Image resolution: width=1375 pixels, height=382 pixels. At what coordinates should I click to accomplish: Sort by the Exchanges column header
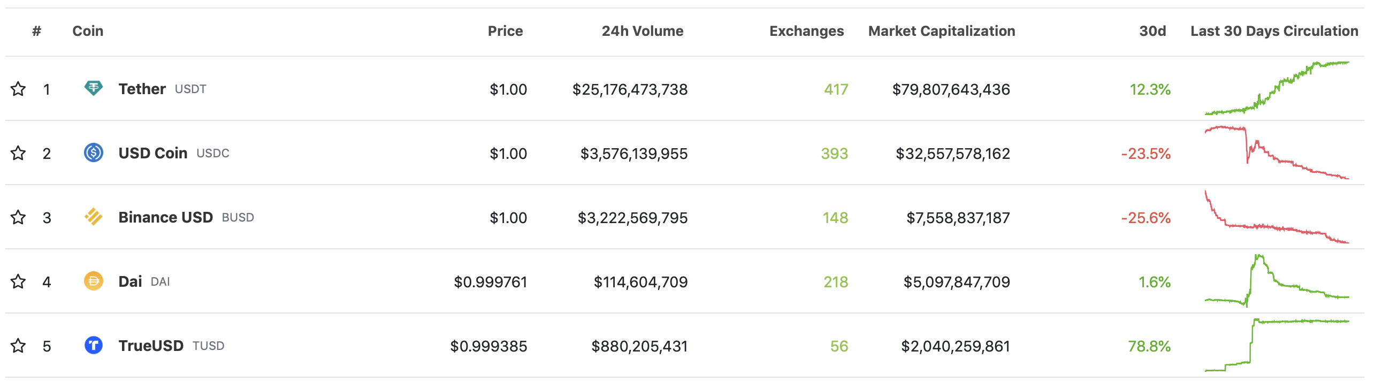(x=806, y=31)
